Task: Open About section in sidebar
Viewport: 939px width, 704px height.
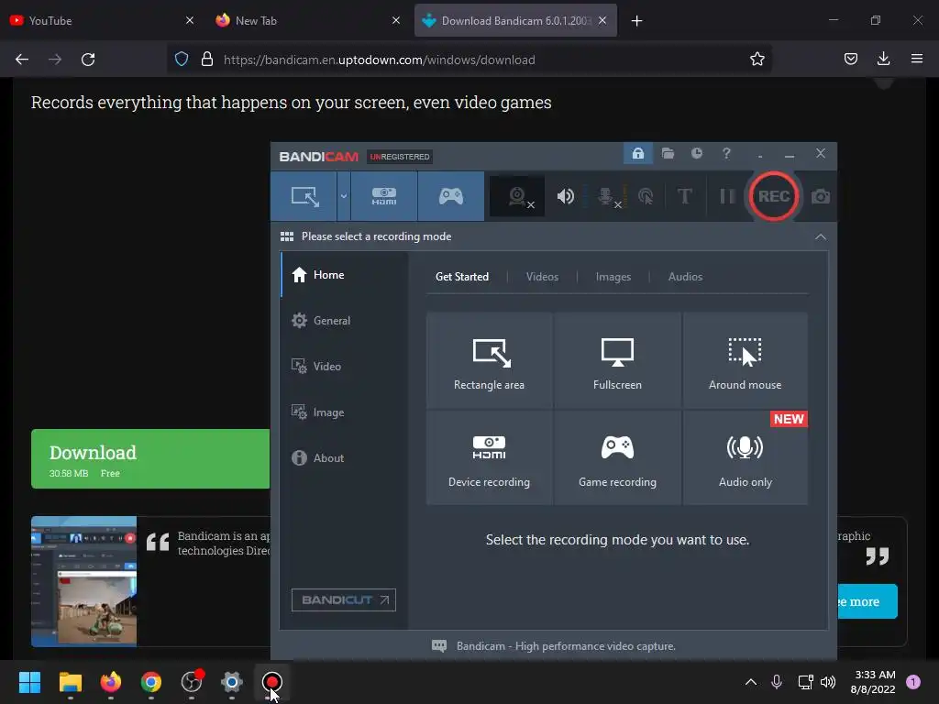Action: pos(345,458)
